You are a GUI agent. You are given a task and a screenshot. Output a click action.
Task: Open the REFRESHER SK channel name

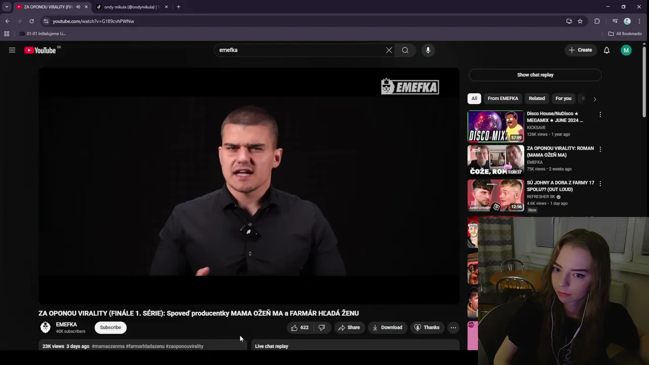point(541,197)
